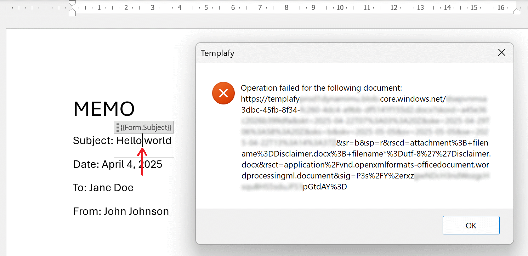Click the first line indent ruler marker
Image resolution: width=528 pixels, height=256 pixels.
pos(72,3)
